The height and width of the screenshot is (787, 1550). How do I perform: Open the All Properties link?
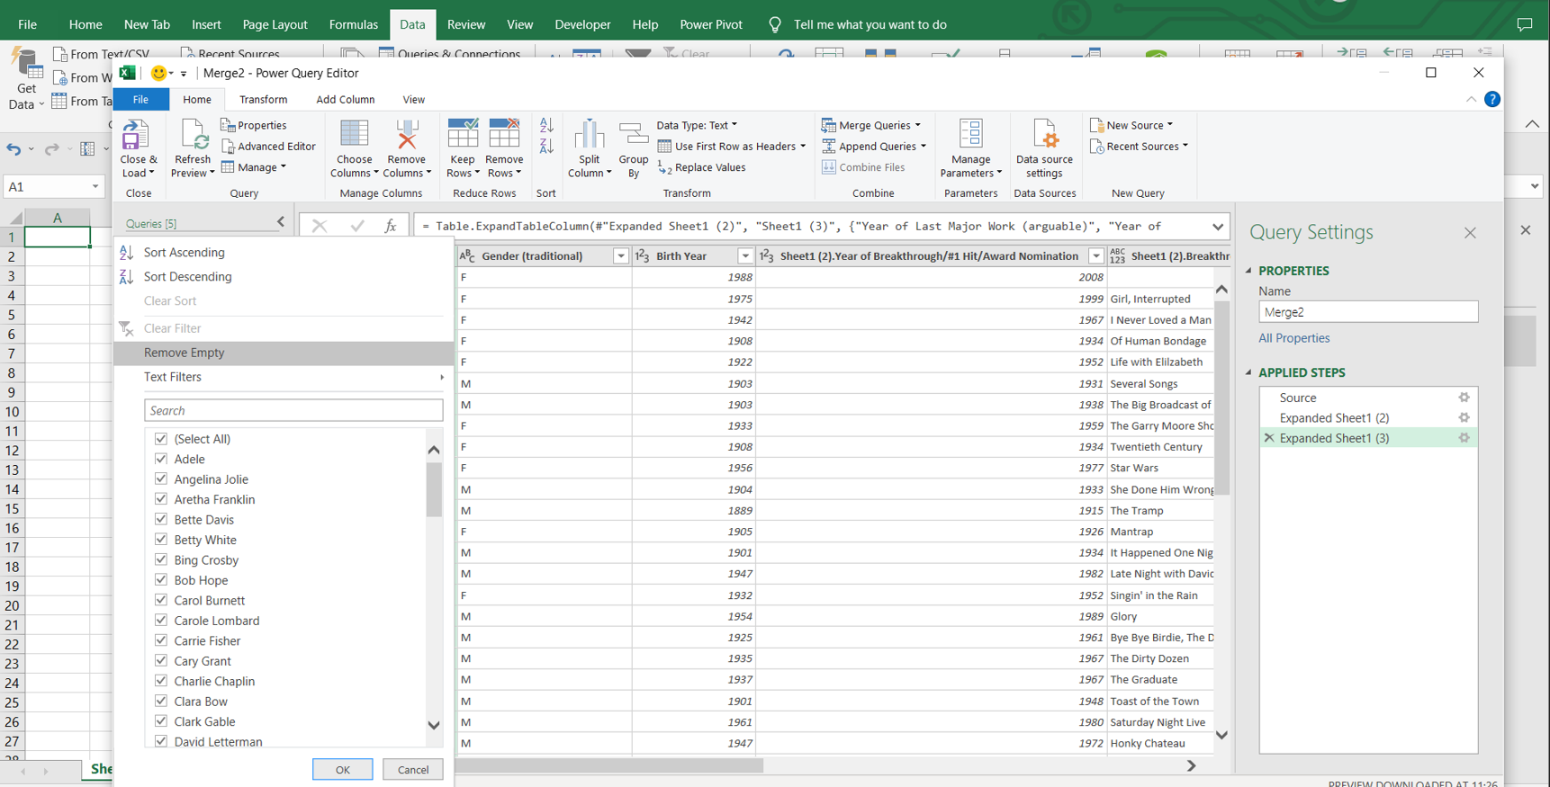pyautogui.click(x=1293, y=338)
